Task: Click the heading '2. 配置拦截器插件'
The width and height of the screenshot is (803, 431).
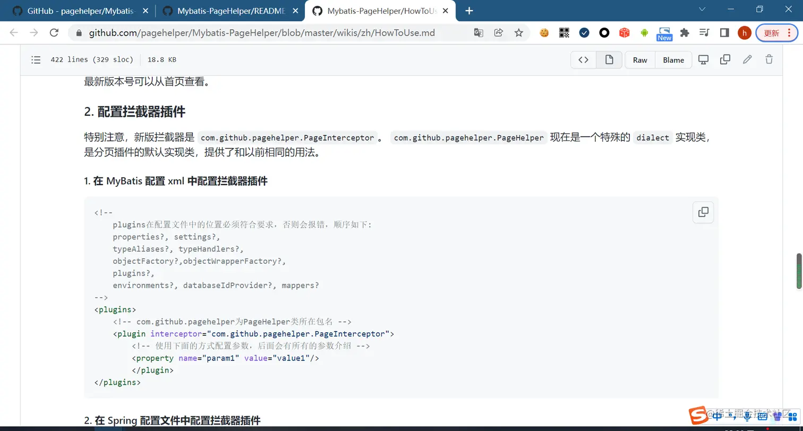Action: (135, 112)
